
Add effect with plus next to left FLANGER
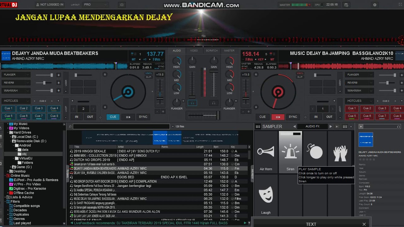pos(58,75)
